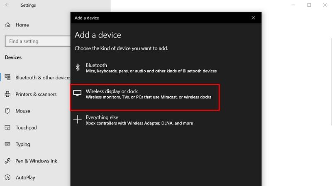The height and width of the screenshot is (186, 332).
Task: Open Printers & scanners page
Action: click(x=36, y=94)
